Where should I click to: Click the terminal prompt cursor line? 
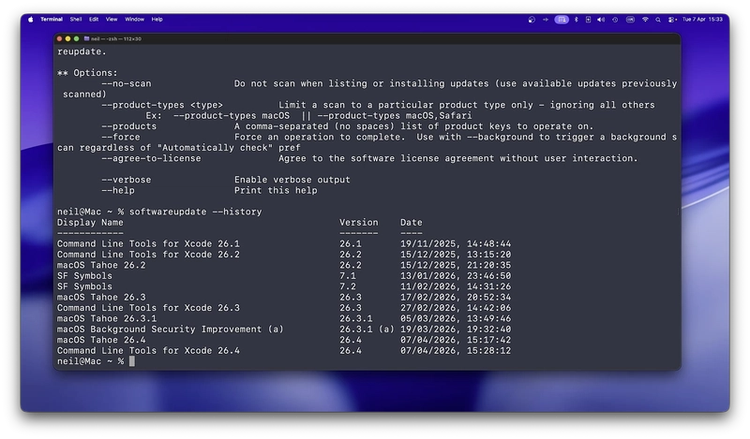tap(97, 361)
